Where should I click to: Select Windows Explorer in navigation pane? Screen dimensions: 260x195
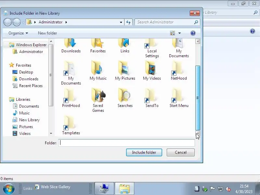tap(28, 45)
